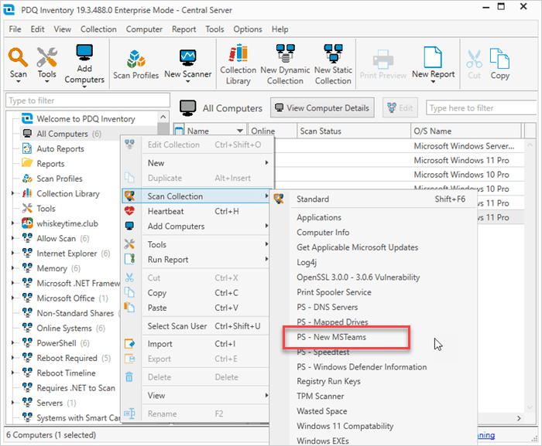
Task: Open Scan Profiles from the toolbar
Action: (135, 65)
